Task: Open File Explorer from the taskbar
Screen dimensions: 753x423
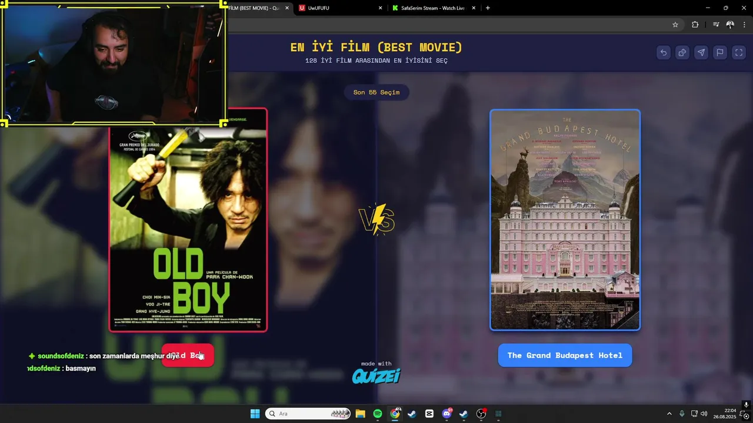Action: pos(360,414)
